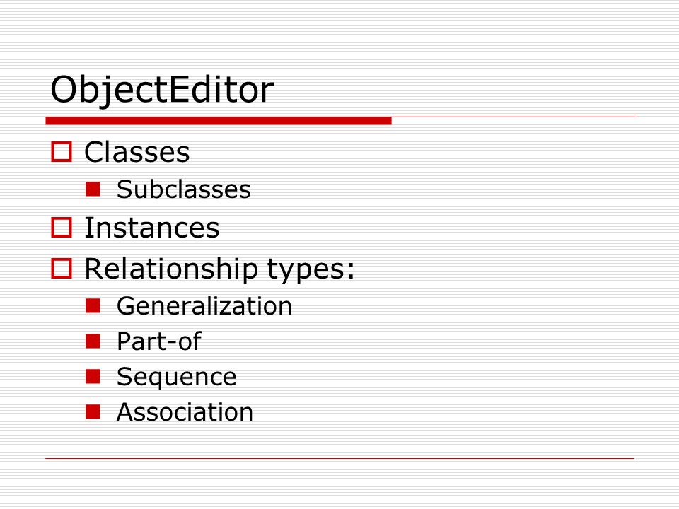Click the filled red bullet beside Association
Screen dimensions: 679x509
point(93,411)
